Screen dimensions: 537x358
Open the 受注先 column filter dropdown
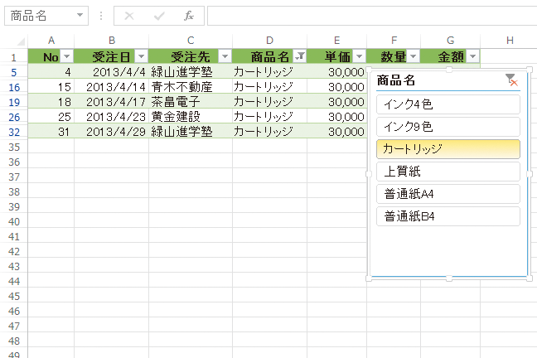(x=225, y=56)
